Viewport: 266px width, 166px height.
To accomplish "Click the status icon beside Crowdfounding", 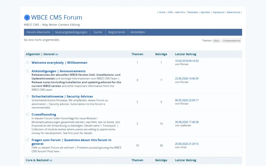I will 28,114.
